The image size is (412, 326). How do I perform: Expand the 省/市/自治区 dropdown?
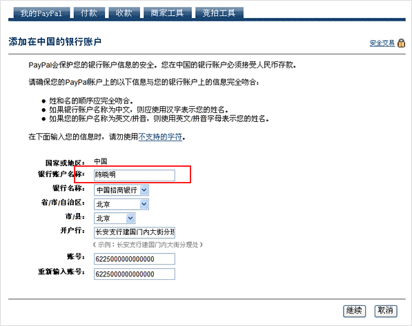click(x=121, y=204)
